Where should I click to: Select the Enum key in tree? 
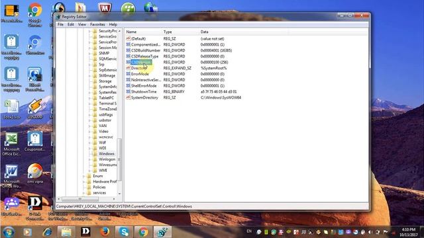[97, 176]
